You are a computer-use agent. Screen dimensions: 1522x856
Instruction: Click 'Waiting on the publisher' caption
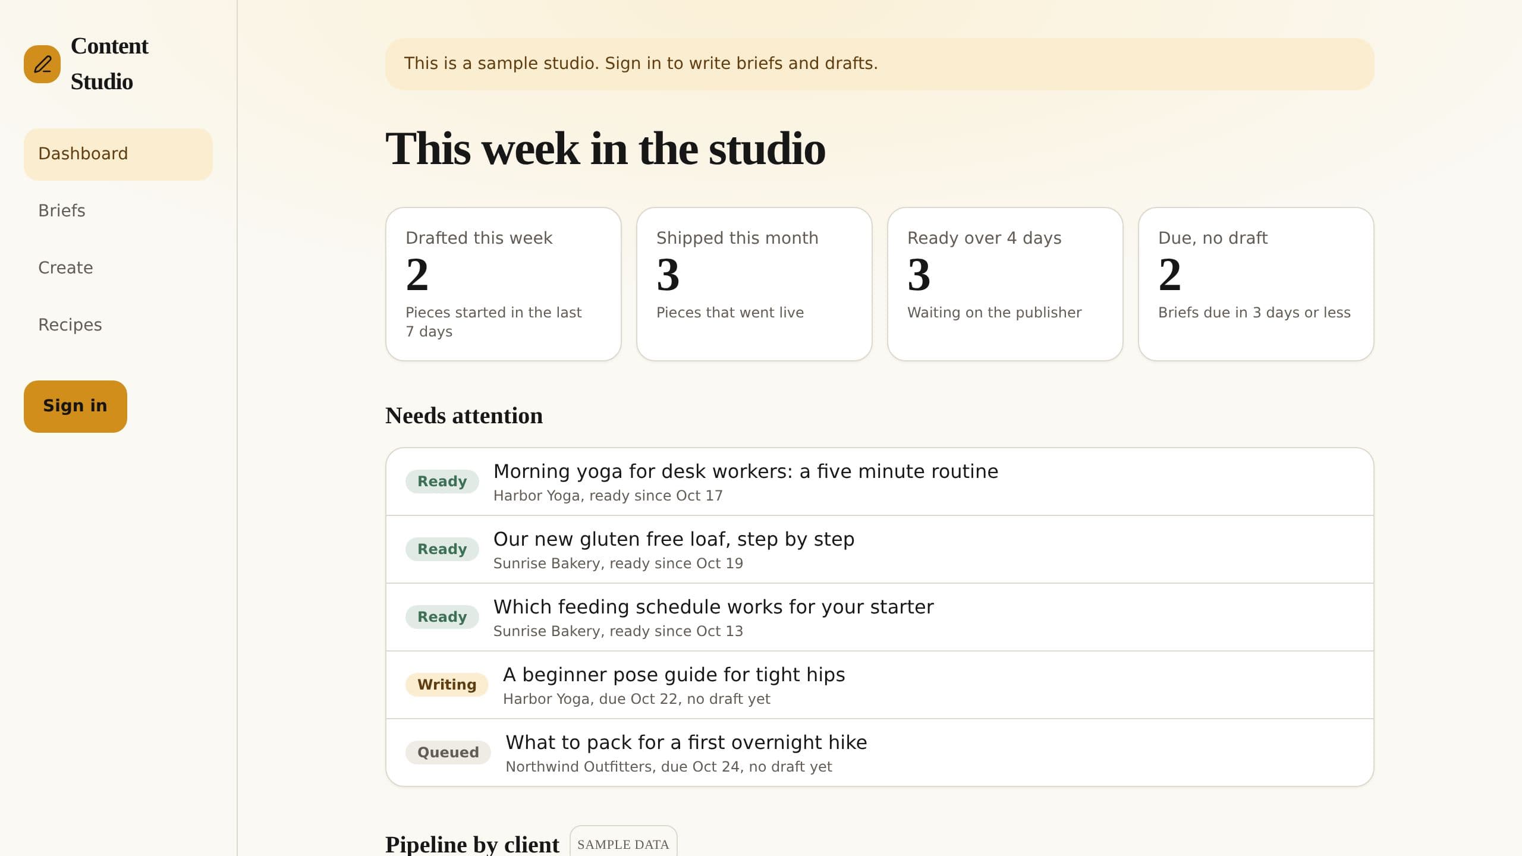(x=994, y=313)
